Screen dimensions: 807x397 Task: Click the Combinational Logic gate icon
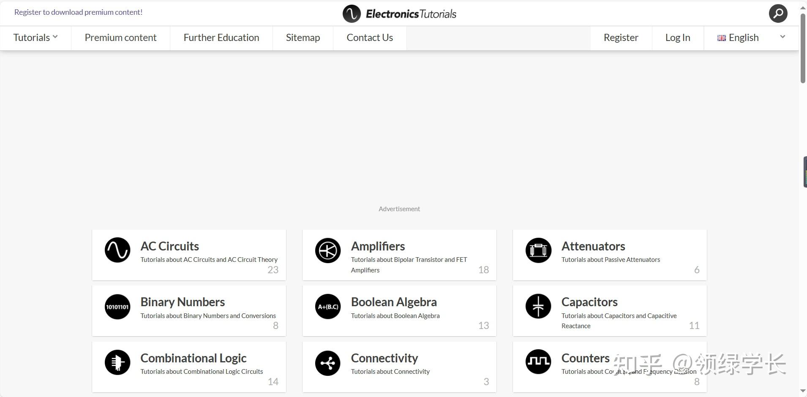[117, 362]
